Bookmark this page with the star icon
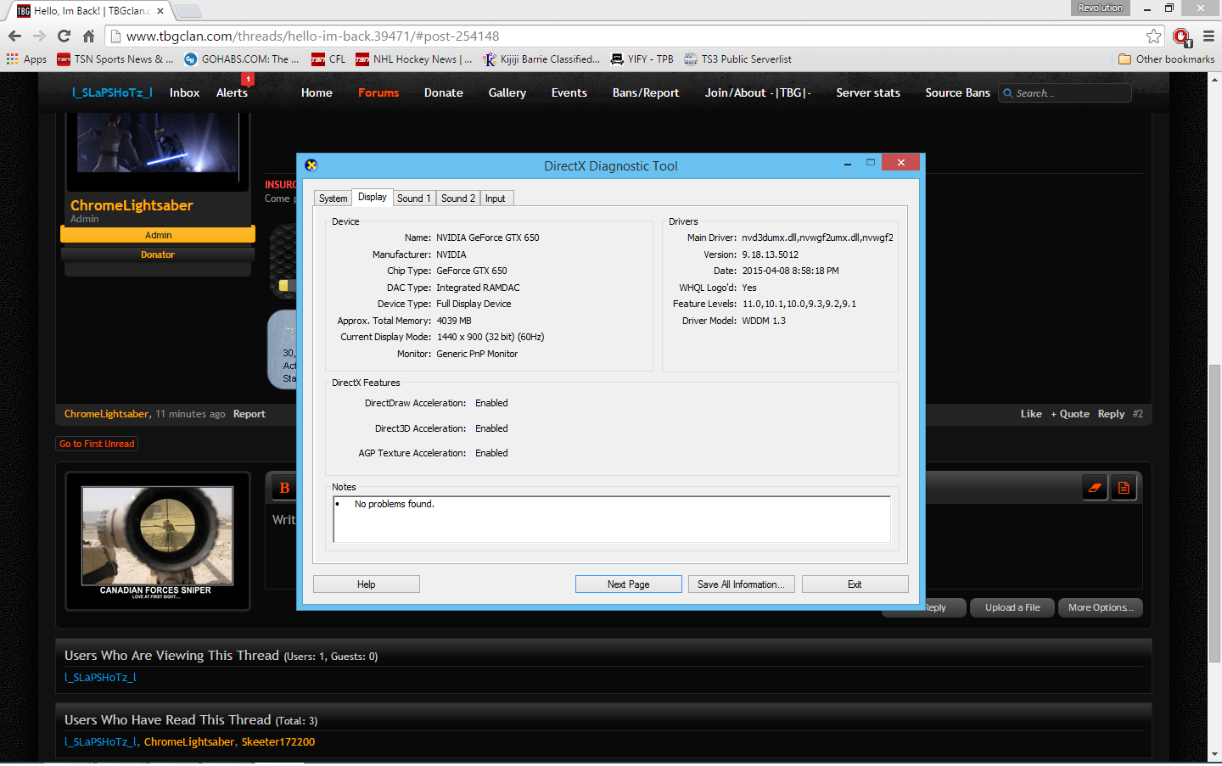The image size is (1222, 766). coord(1153,36)
